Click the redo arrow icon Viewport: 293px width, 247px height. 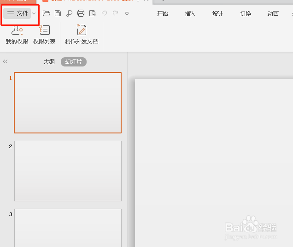click(x=116, y=13)
